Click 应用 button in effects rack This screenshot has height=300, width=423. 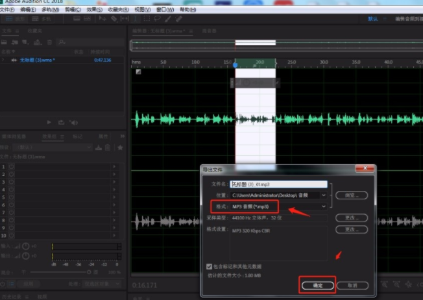click(29, 284)
